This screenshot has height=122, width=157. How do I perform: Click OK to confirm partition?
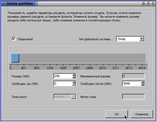click(117, 114)
